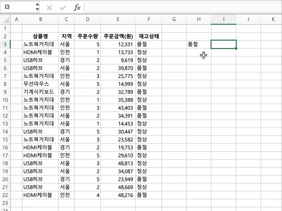The width and height of the screenshot is (282, 211).
Task: Click column E header to select the column
Action: coord(118,20)
